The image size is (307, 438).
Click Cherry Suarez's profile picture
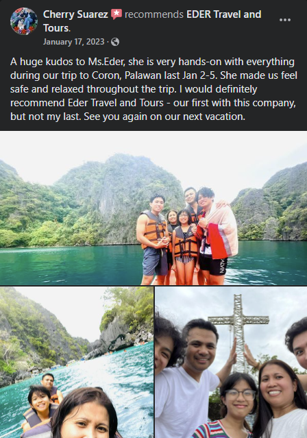24,21
